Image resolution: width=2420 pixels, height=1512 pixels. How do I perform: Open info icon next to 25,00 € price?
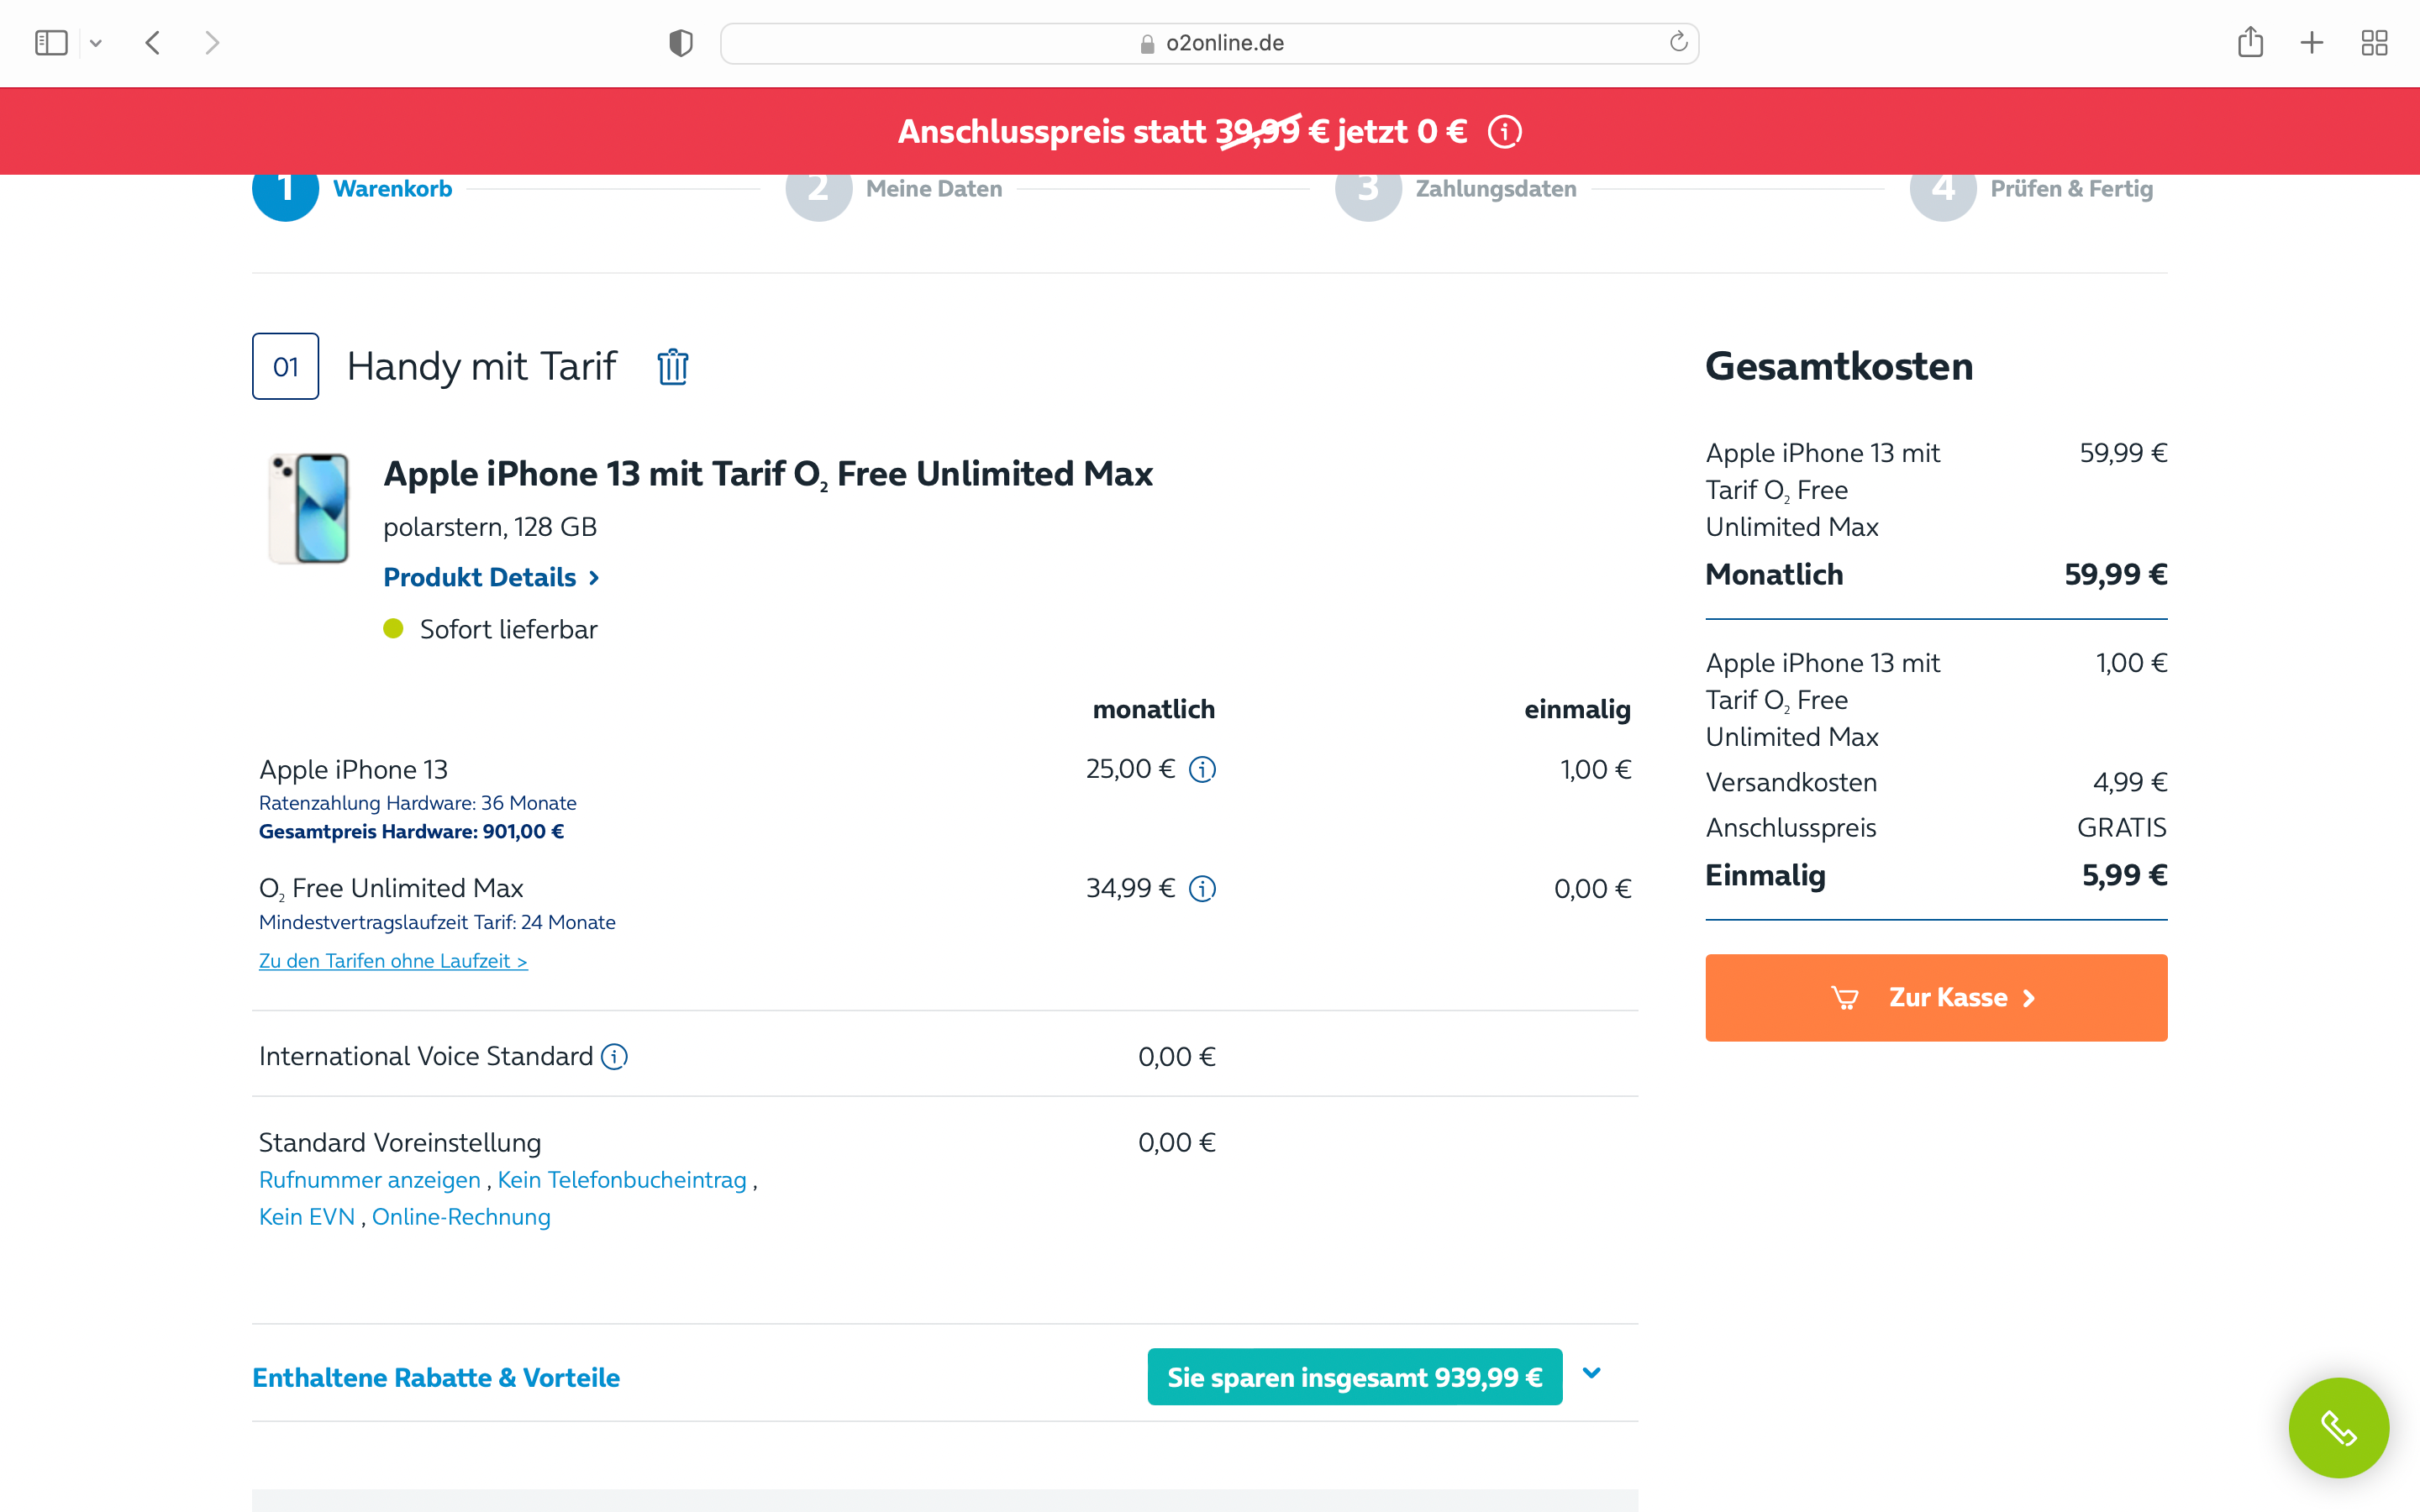tap(1202, 769)
